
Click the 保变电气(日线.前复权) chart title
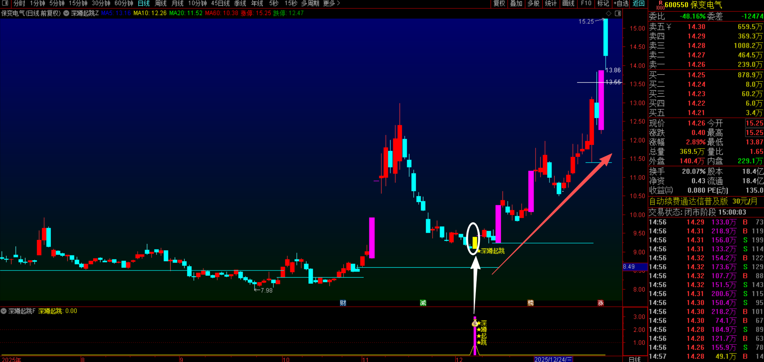tap(31, 13)
